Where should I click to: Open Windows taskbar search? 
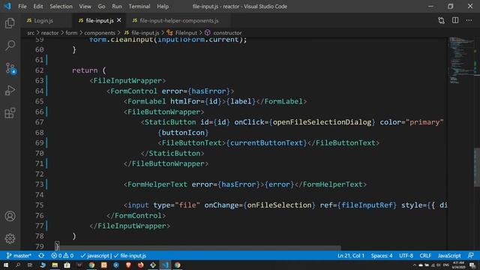coord(18,265)
